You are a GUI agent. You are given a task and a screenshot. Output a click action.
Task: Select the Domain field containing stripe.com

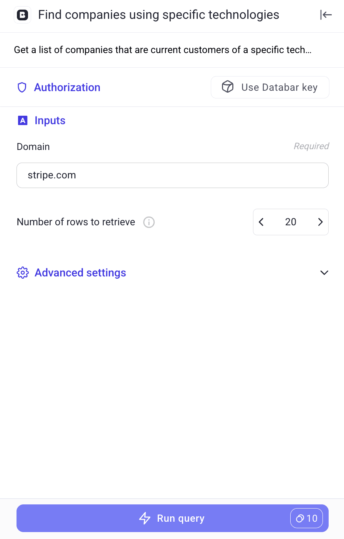[172, 175]
